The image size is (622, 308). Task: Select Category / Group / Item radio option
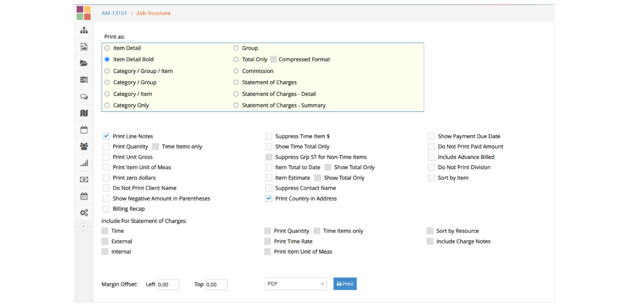(x=107, y=71)
